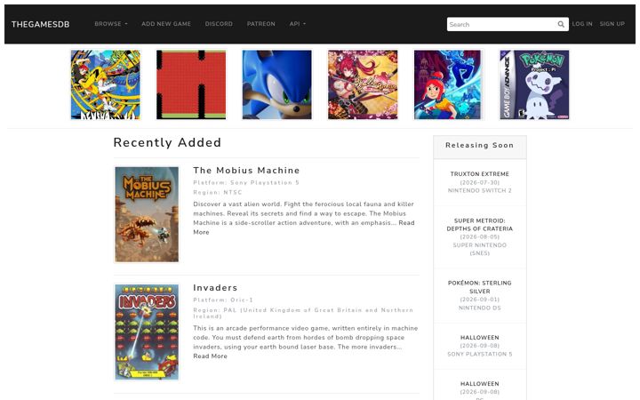Screen dimensions: 640x400
Task: Click 'Region: NTSC' text
Action: pyautogui.click(x=218, y=192)
